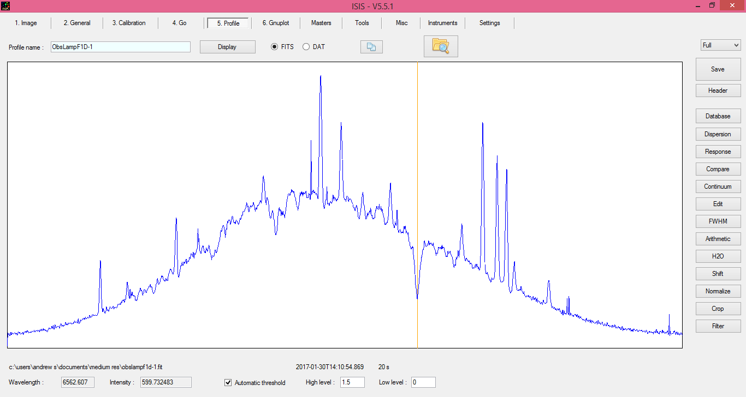Switch to the 3. Calibration tab
Screen dimensions: 746x397
coord(129,23)
